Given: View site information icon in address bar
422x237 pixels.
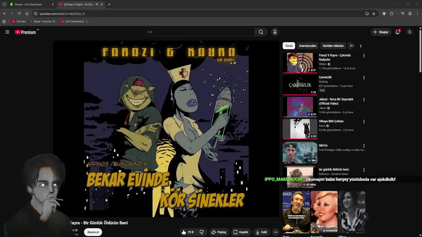Looking at the screenshot, I should coord(36,13).
